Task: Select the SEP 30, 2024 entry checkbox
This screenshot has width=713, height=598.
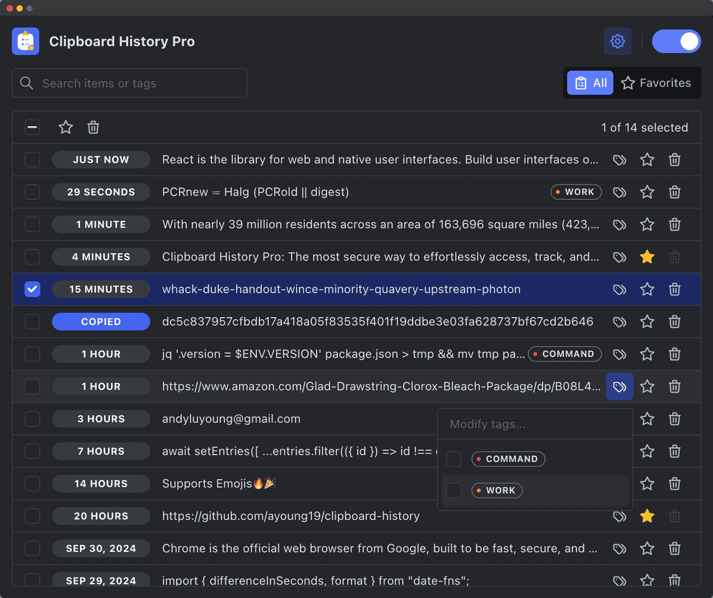Action: 32,548
